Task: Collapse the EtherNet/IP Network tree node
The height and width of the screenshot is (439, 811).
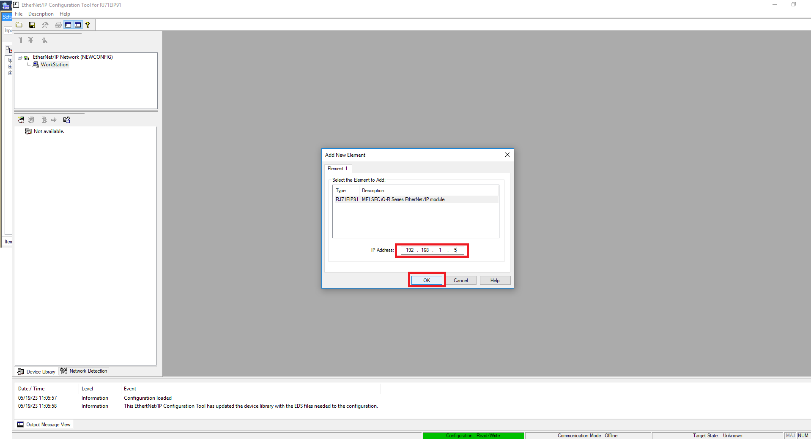Action: point(19,57)
